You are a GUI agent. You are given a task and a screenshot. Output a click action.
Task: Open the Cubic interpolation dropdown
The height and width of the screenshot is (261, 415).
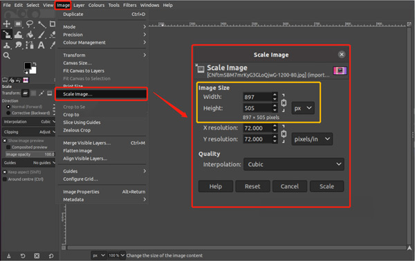click(294, 164)
